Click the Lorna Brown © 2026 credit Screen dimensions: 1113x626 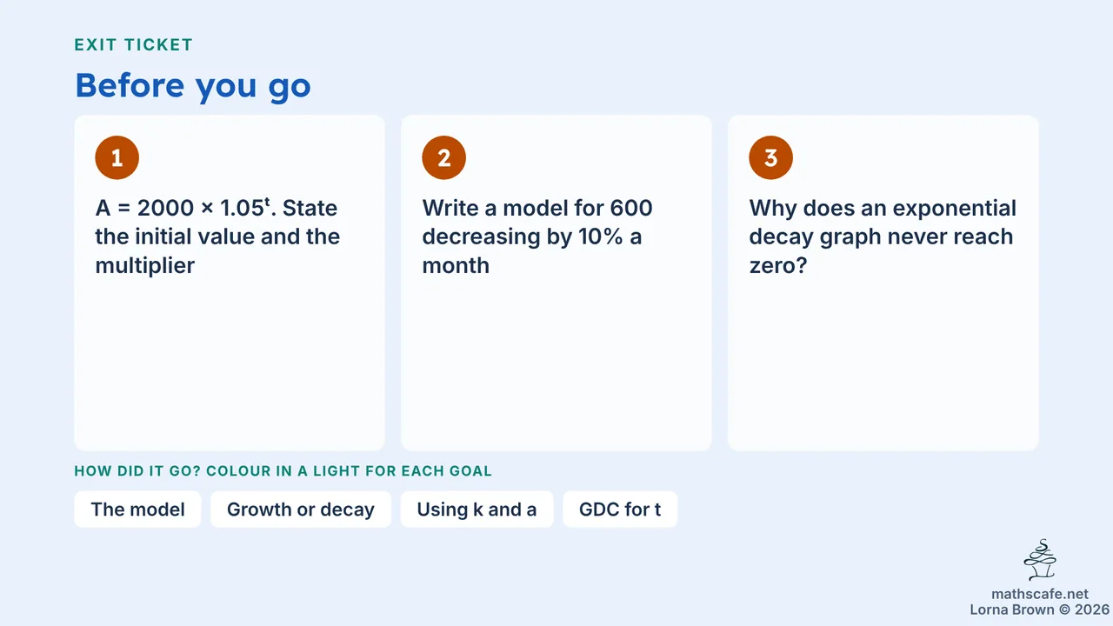click(x=1040, y=610)
